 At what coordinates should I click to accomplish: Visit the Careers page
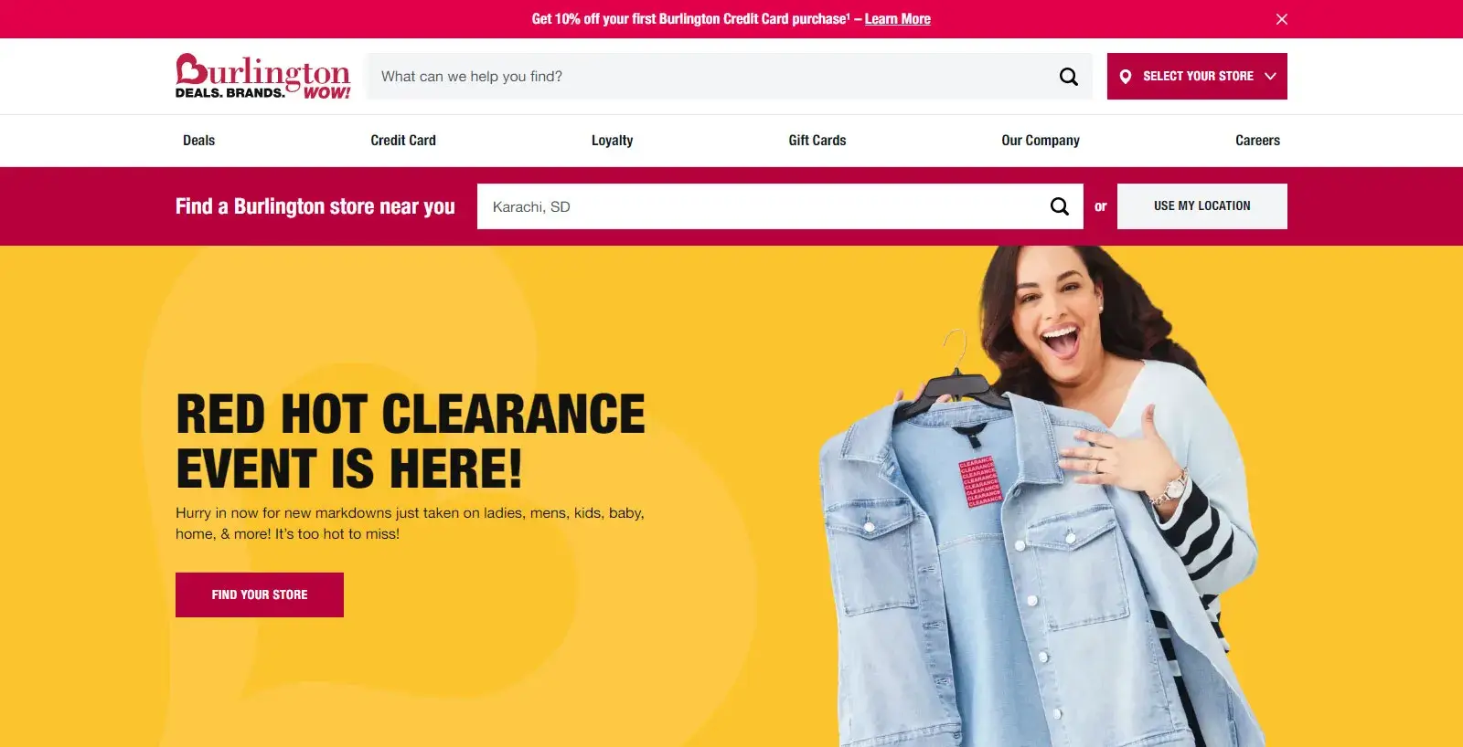click(1257, 141)
